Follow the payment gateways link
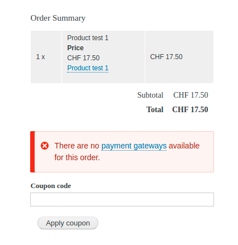Image resolution: width=238 pixels, height=245 pixels. pos(134,146)
